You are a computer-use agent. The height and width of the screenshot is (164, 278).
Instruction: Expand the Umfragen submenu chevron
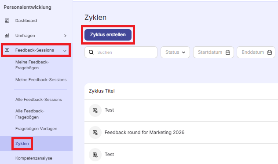[x=65, y=36]
